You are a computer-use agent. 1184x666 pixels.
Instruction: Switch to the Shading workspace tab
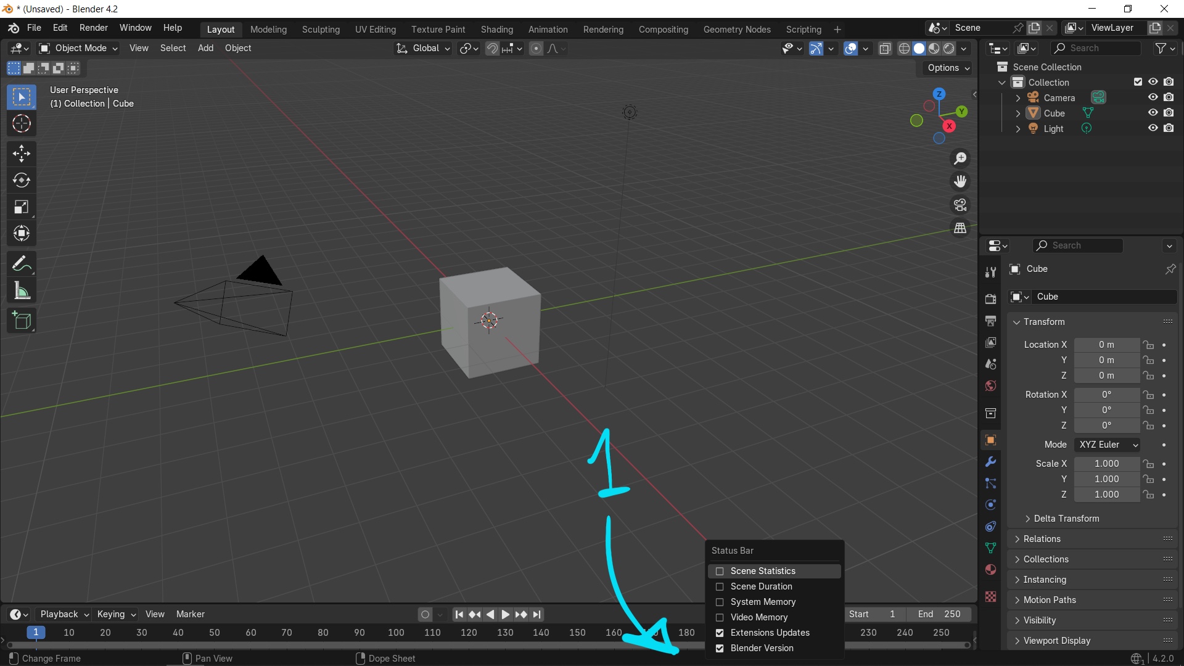click(496, 30)
